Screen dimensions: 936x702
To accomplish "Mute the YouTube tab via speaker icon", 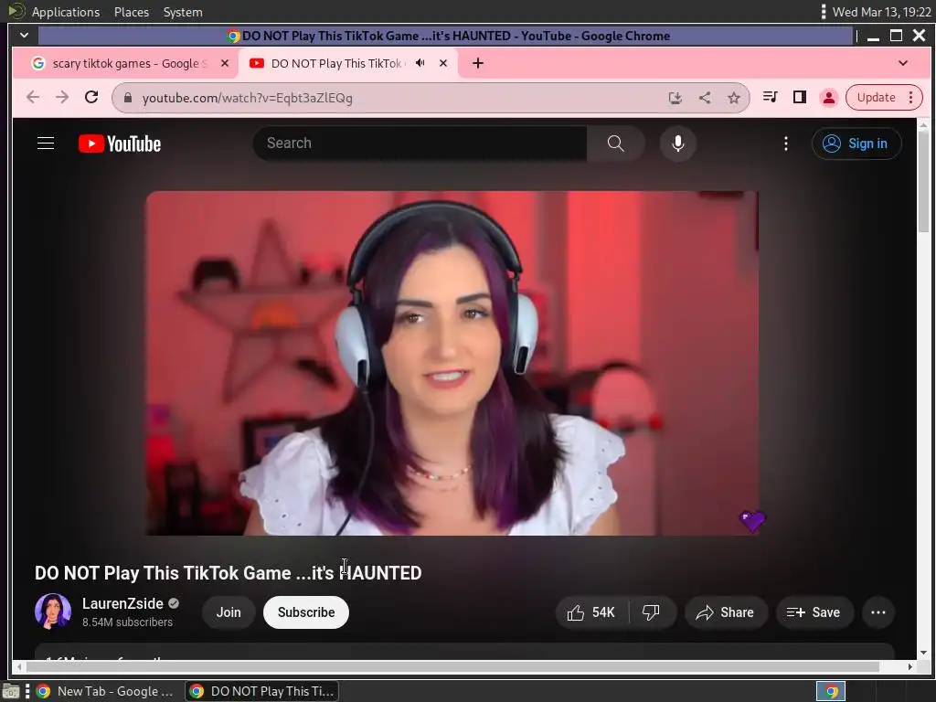I will (x=420, y=63).
